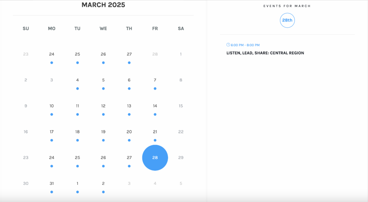The image size is (368, 202).
Task: Choose the 19th in the calendar grid
Action: point(103,132)
